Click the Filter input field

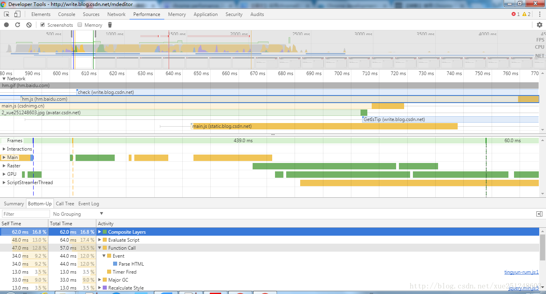(x=26, y=214)
